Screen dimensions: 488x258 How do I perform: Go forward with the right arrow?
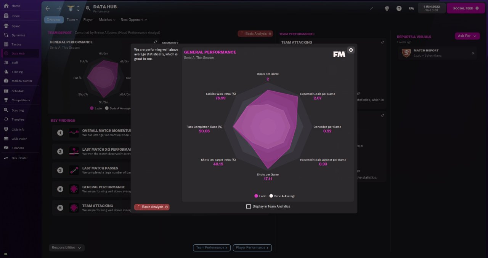(59, 8)
